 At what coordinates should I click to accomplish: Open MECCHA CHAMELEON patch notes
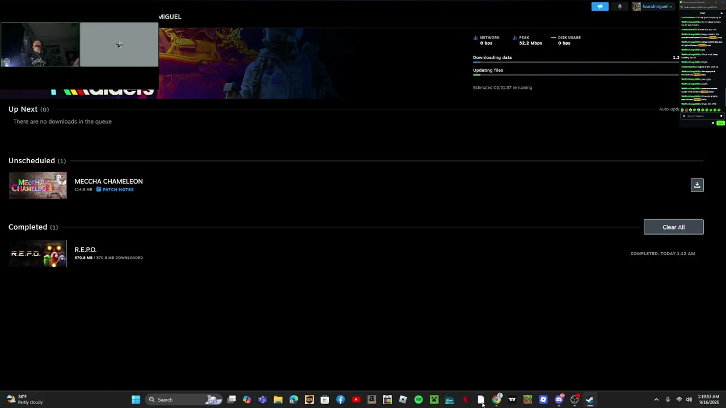[x=115, y=189]
